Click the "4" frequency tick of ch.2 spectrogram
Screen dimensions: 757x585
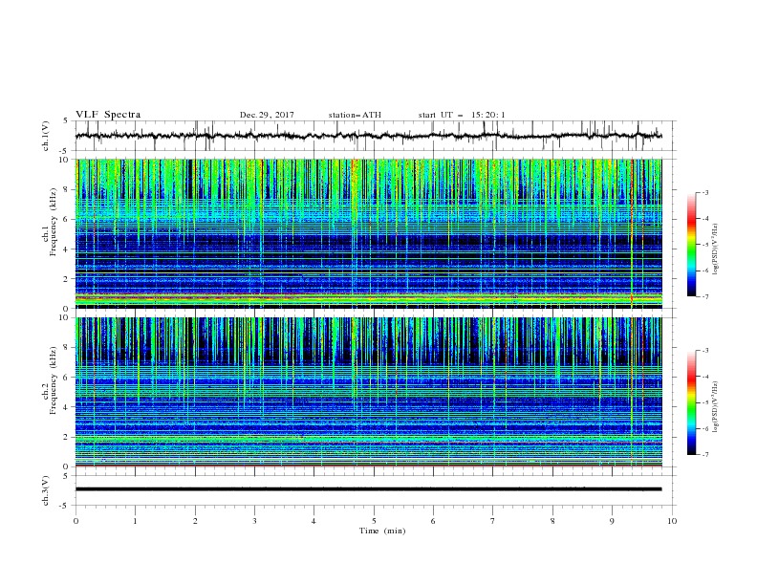coord(67,407)
